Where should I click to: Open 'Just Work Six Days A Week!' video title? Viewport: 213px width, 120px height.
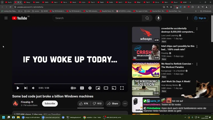click(176, 81)
